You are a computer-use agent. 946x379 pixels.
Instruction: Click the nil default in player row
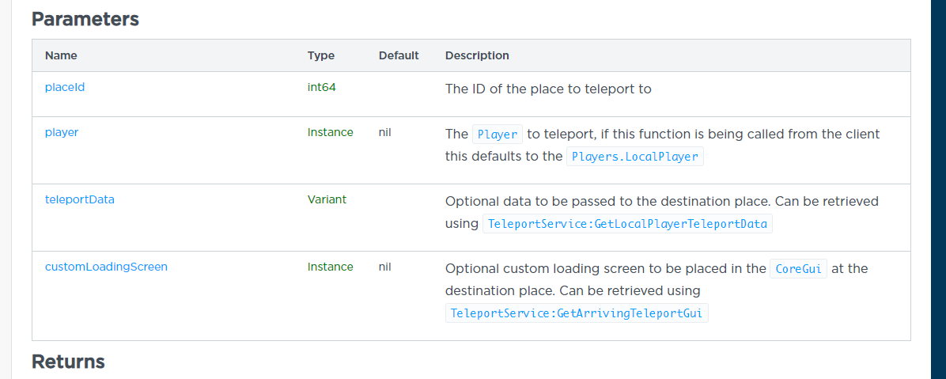pos(385,132)
